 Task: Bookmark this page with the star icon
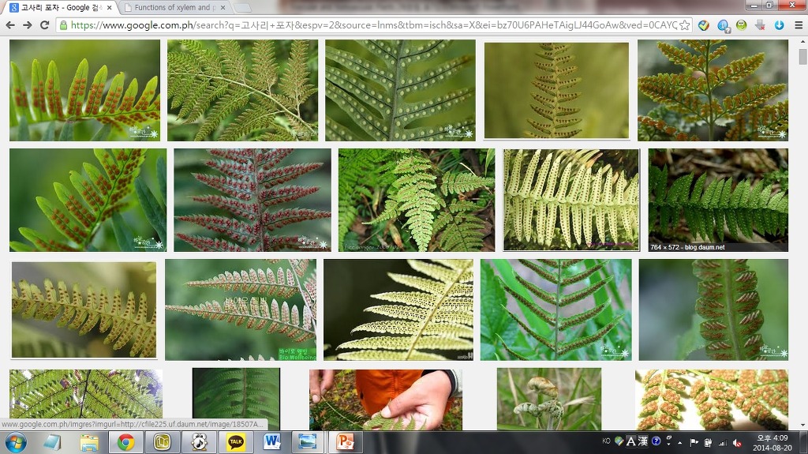coord(684,24)
